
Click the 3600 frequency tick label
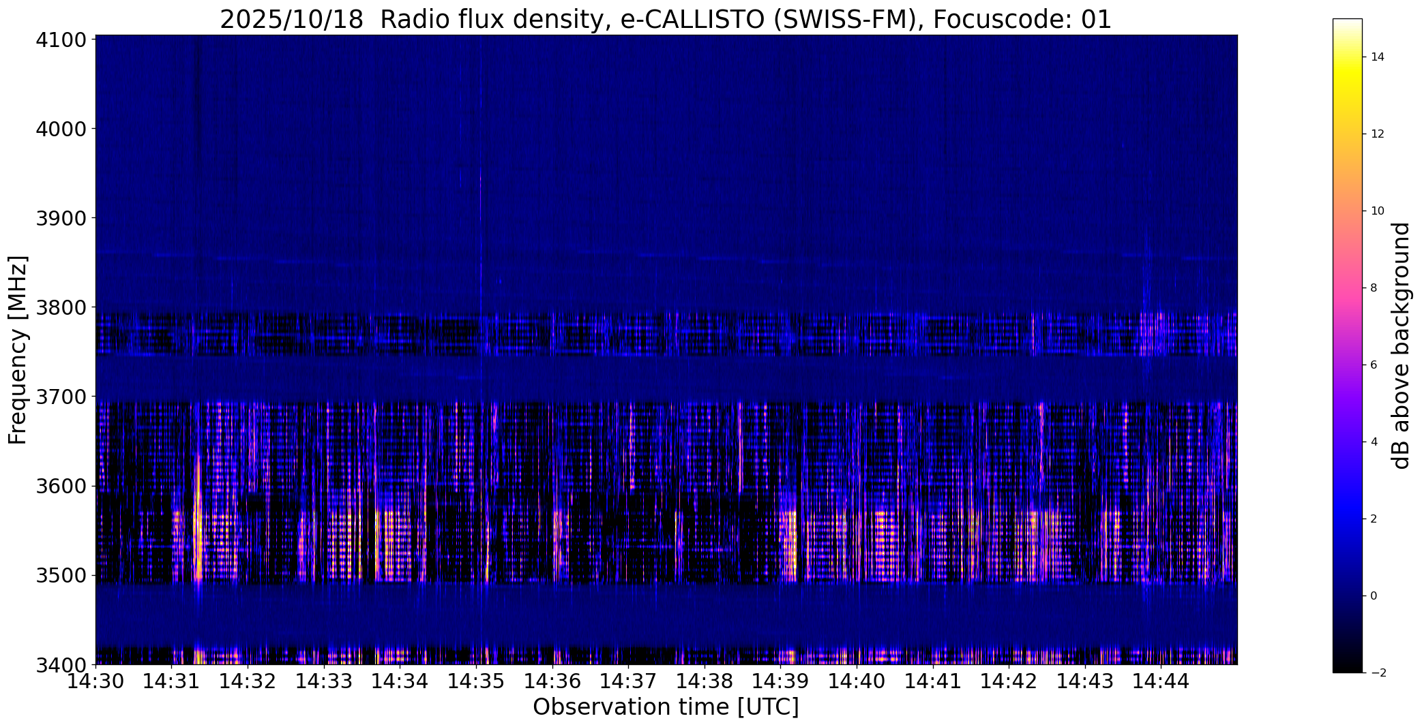61,486
